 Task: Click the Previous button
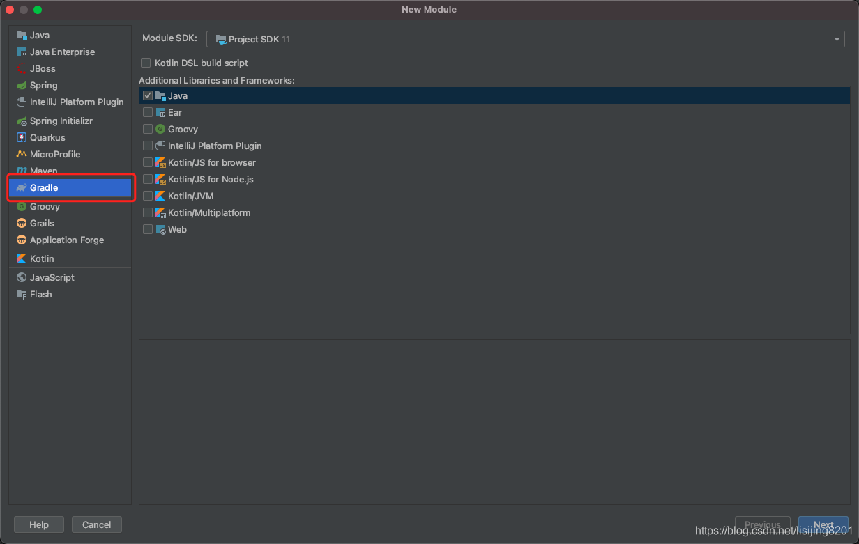click(x=763, y=525)
